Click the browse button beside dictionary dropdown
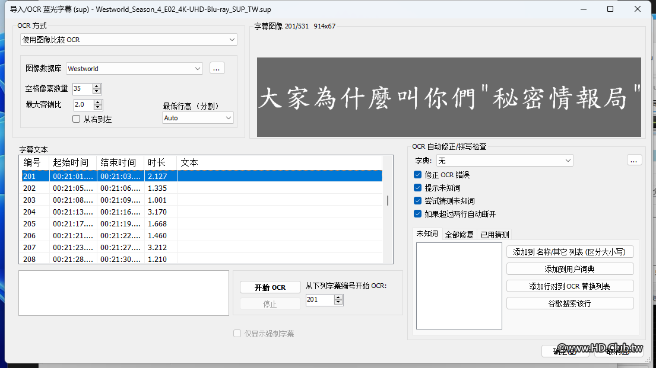Image resolution: width=656 pixels, height=368 pixels. click(x=634, y=161)
